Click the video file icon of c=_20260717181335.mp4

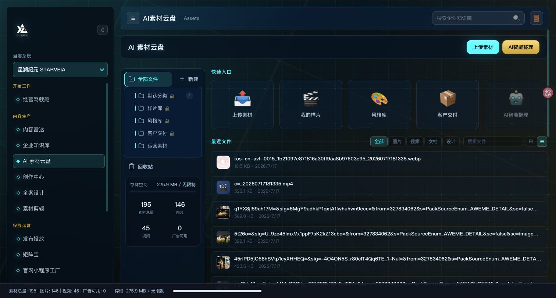click(223, 187)
